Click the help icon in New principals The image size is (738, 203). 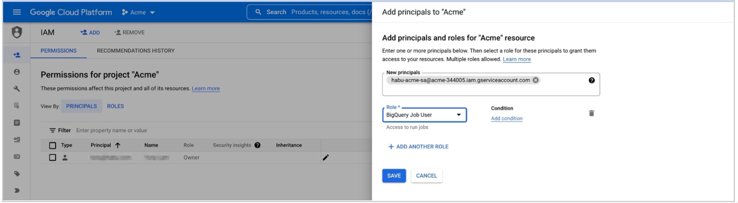(x=591, y=80)
